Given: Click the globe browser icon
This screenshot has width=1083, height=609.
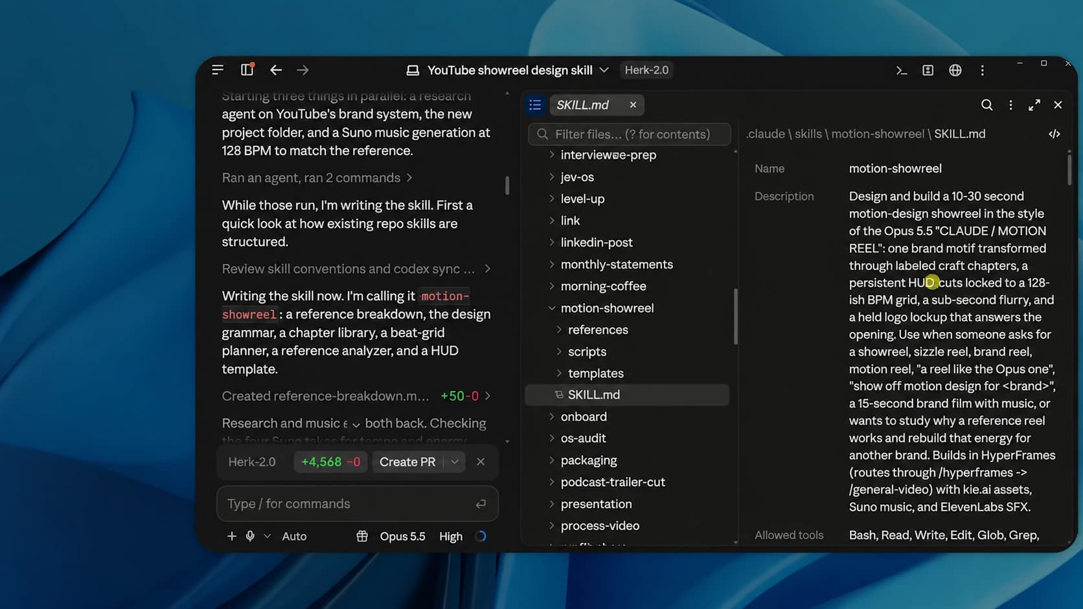Looking at the screenshot, I should (x=955, y=71).
